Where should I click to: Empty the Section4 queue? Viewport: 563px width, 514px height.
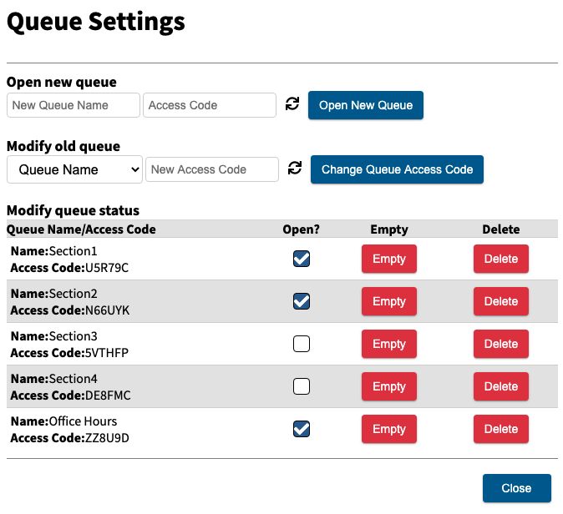click(x=389, y=386)
